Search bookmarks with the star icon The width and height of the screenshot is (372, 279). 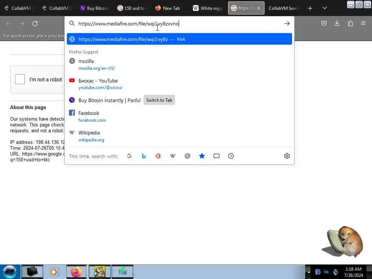point(202,156)
